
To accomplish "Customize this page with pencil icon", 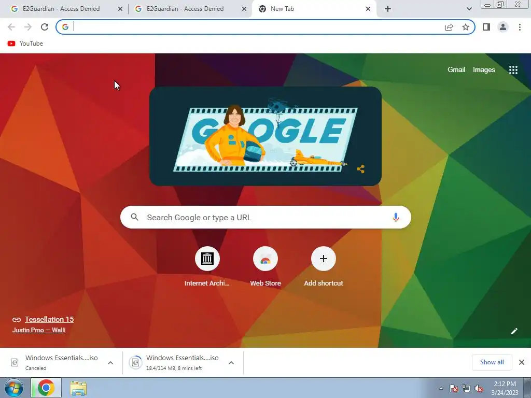I will pyautogui.click(x=514, y=331).
